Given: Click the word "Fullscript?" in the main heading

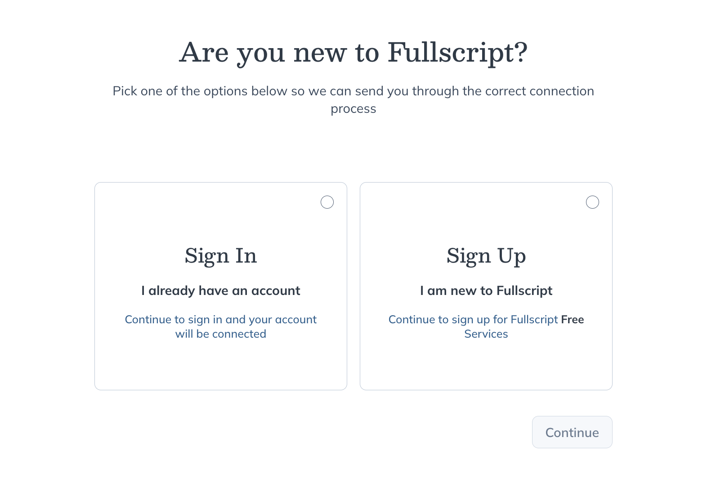Looking at the screenshot, I should (457, 53).
